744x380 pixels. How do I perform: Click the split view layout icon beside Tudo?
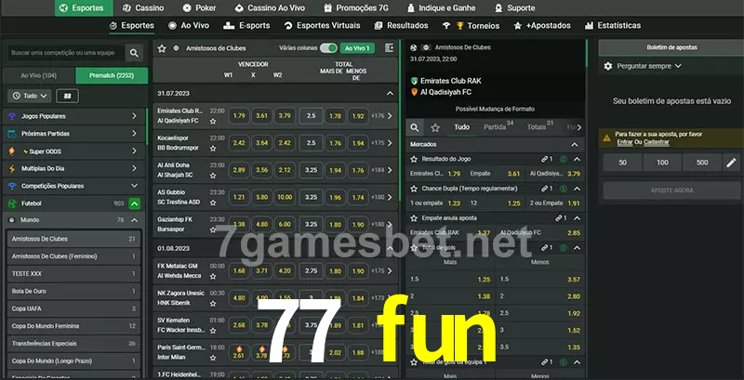coord(67,96)
